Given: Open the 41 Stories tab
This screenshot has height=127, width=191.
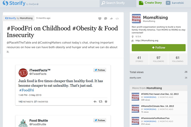Looking at the screenshot, I should pyautogui.click(x=139, y=59).
